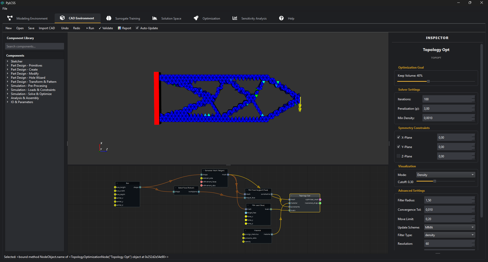Click the Optimization rocket icon
The height and width of the screenshot is (262, 488).
[196, 18]
